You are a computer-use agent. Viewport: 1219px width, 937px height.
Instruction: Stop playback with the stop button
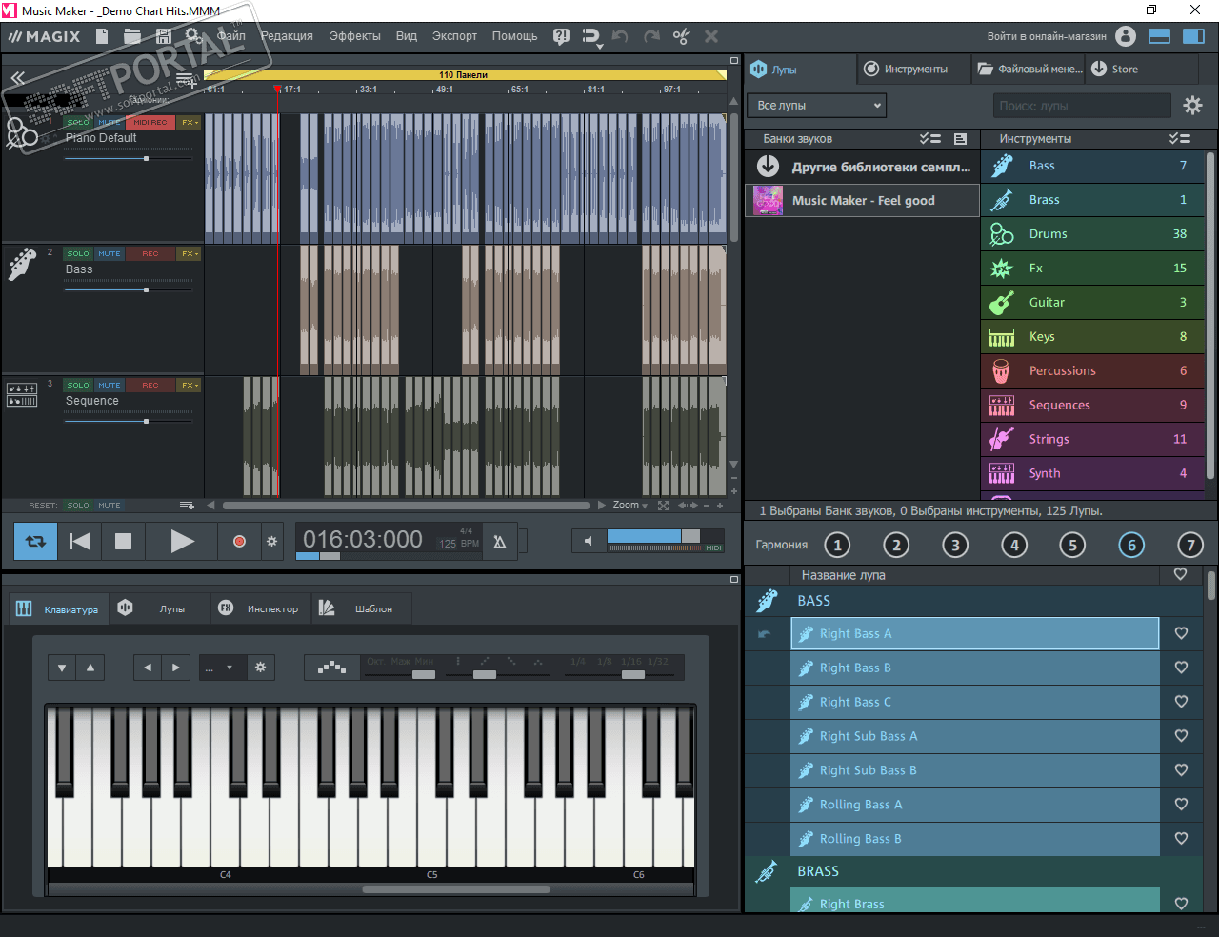pyautogui.click(x=123, y=541)
